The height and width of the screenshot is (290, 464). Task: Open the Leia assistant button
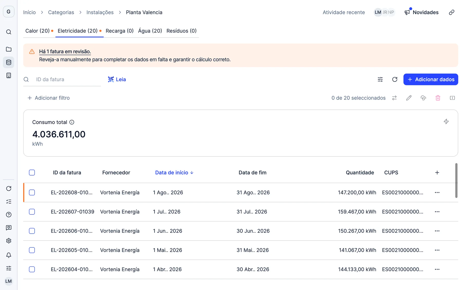click(117, 79)
